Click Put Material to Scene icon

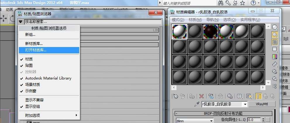pos(183,96)
